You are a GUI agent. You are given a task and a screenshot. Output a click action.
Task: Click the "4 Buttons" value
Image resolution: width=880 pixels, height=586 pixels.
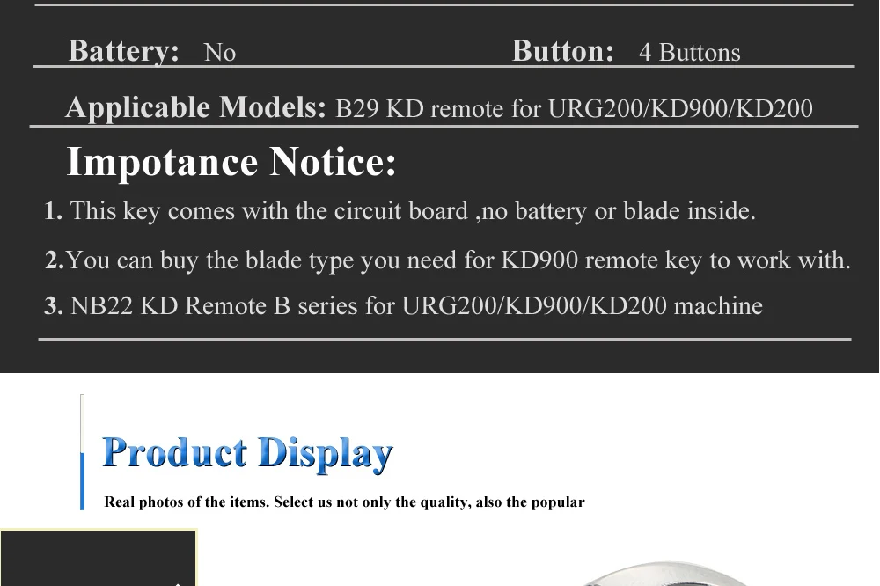690,52
